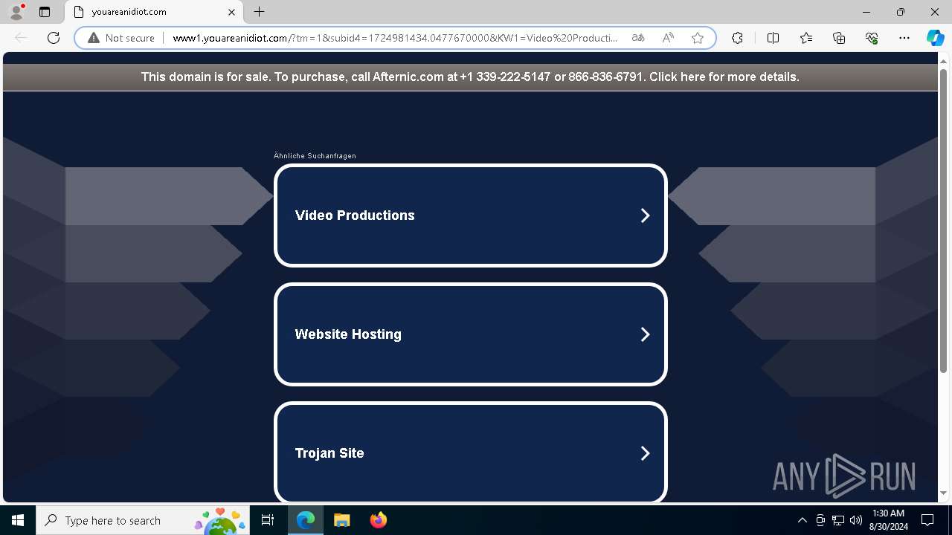
Task: Click the Ähnliche Suchanfragen label
Action: (315, 156)
